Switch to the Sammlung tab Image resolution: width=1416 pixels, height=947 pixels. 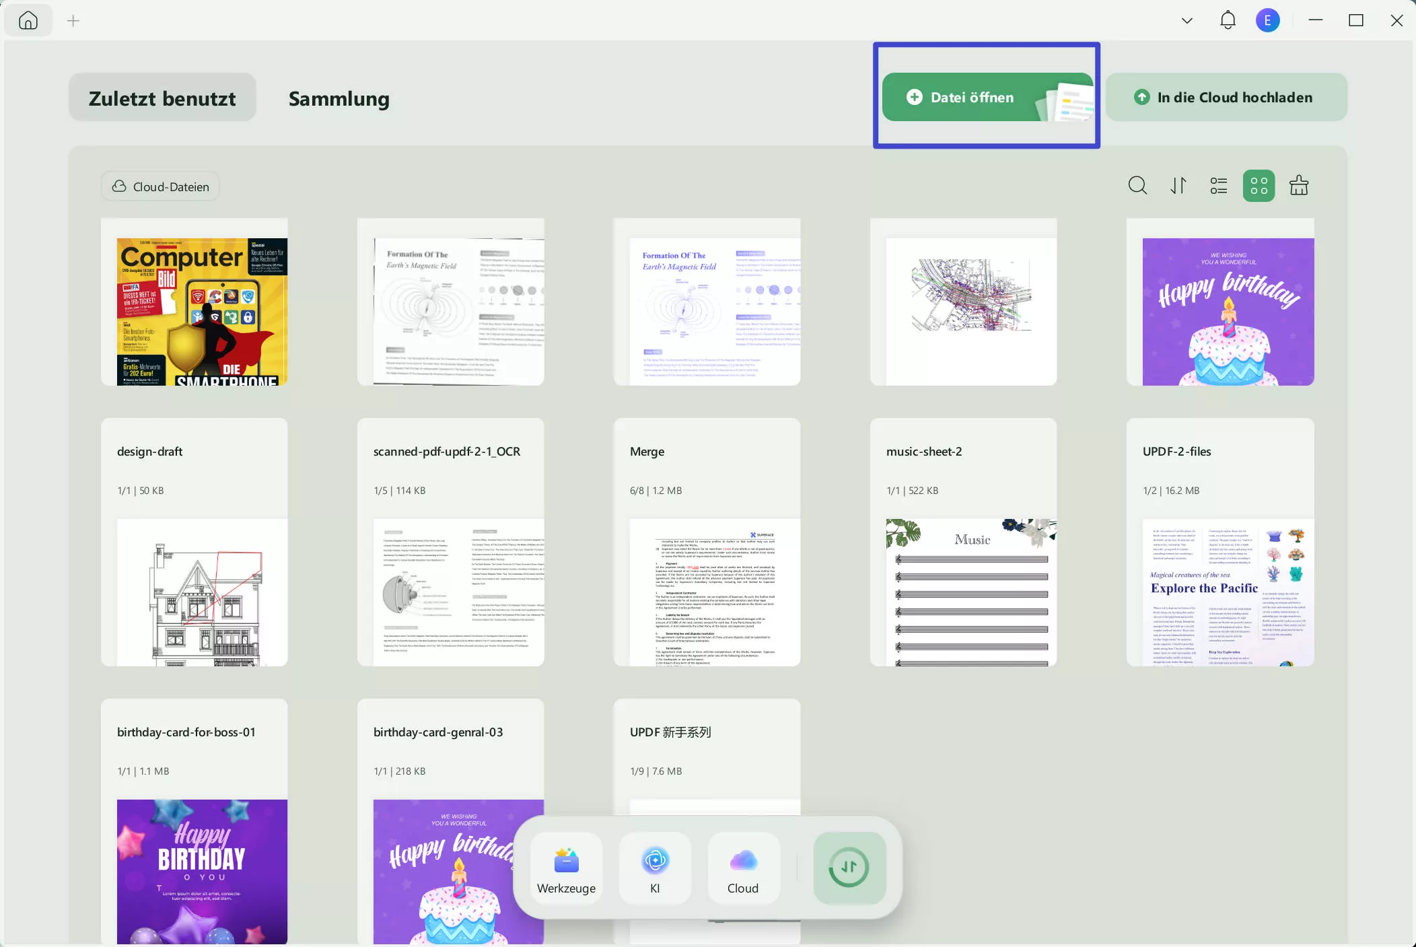tap(339, 98)
